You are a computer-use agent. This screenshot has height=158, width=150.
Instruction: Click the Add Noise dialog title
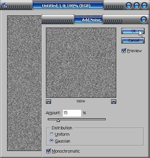(x=91, y=20)
